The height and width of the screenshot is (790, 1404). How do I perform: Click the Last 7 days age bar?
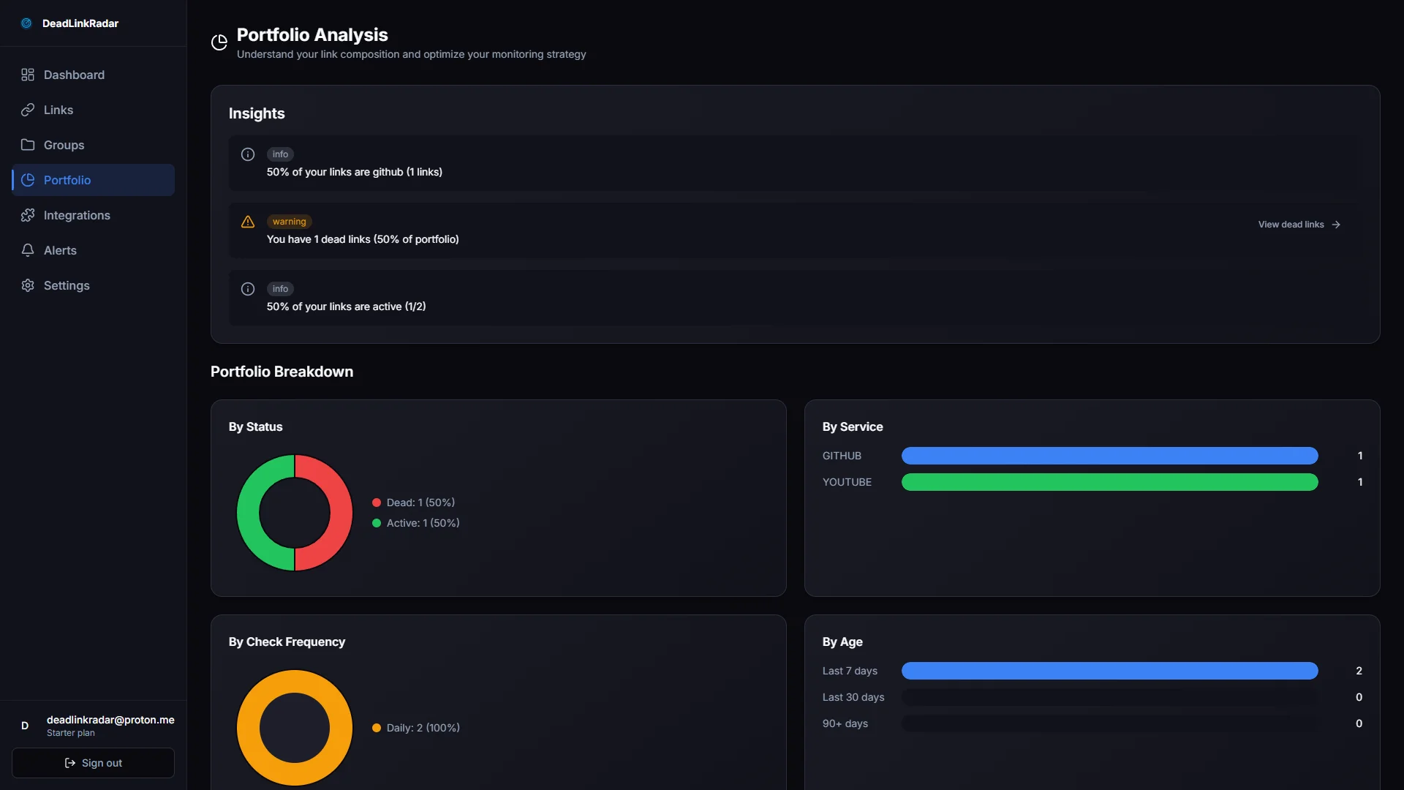tap(1109, 671)
